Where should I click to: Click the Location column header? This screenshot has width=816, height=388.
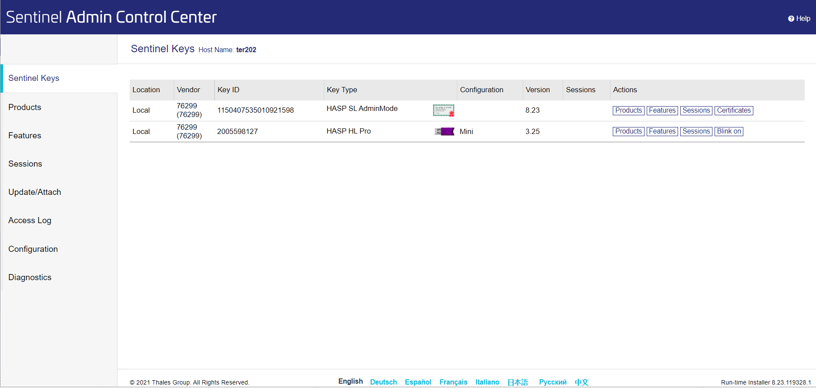[x=146, y=90]
